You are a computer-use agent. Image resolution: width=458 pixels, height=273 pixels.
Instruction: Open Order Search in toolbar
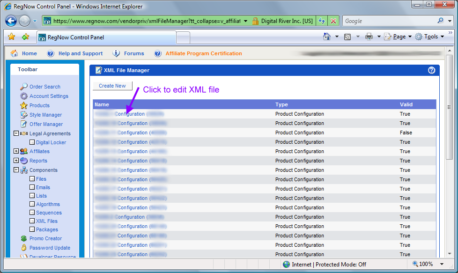(44, 87)
